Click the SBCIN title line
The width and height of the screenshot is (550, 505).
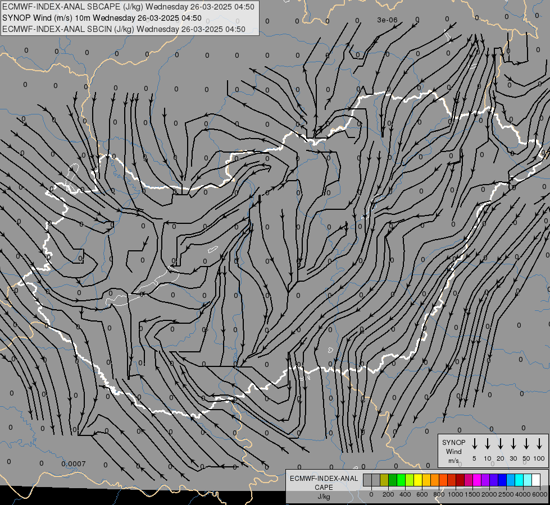[x=124, y=29]
